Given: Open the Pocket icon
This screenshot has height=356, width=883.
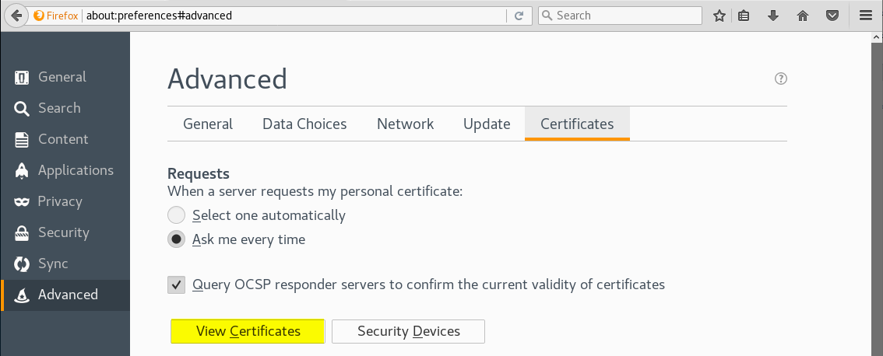Looking at the screenshot, I should tap(832, 16).
